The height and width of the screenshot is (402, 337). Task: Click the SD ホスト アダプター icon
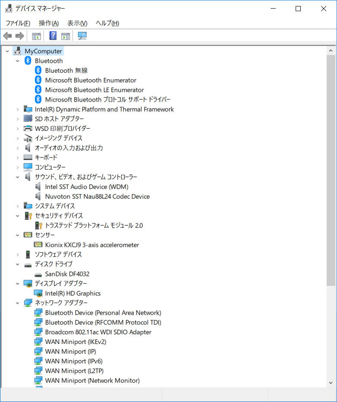click(28, 119)
